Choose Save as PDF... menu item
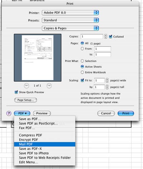 click(x=45, y=119)
